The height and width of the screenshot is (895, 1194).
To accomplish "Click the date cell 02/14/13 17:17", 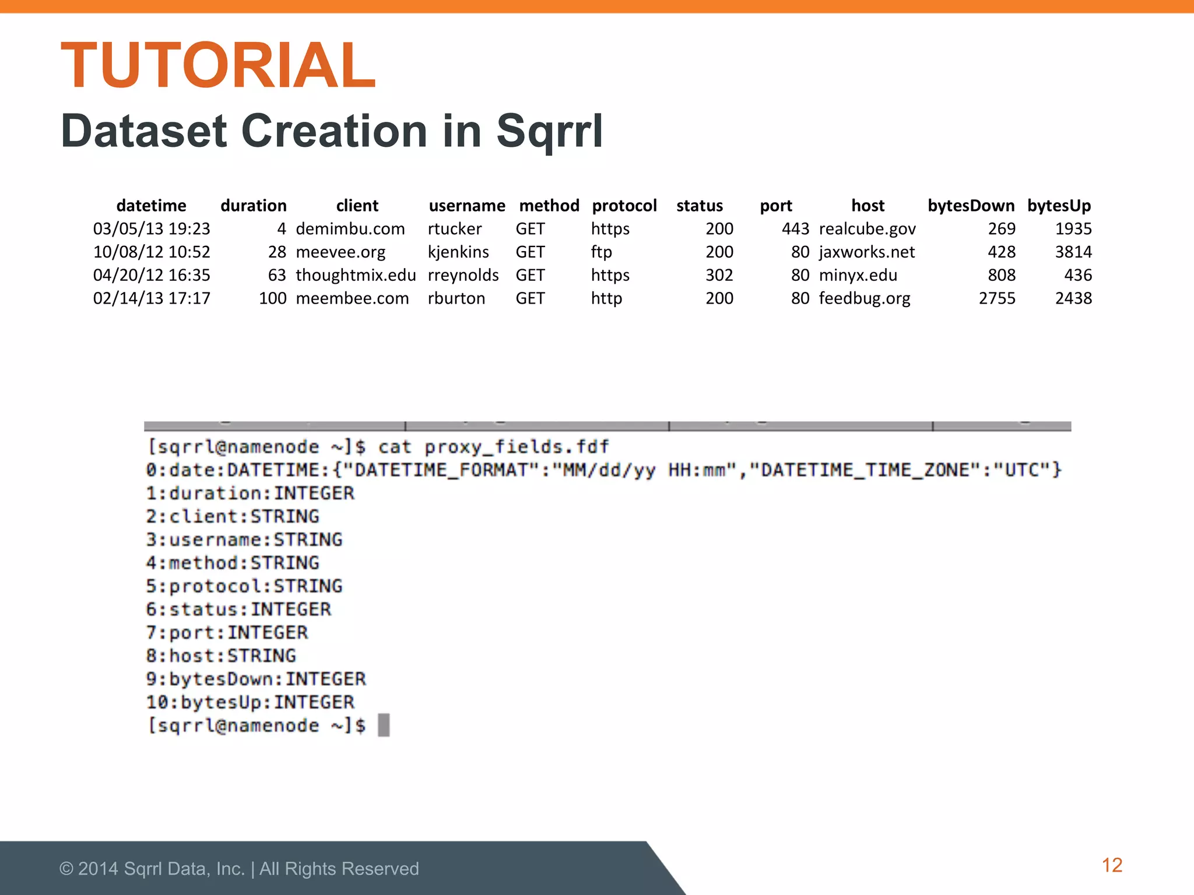I will (x=152, y=298).
